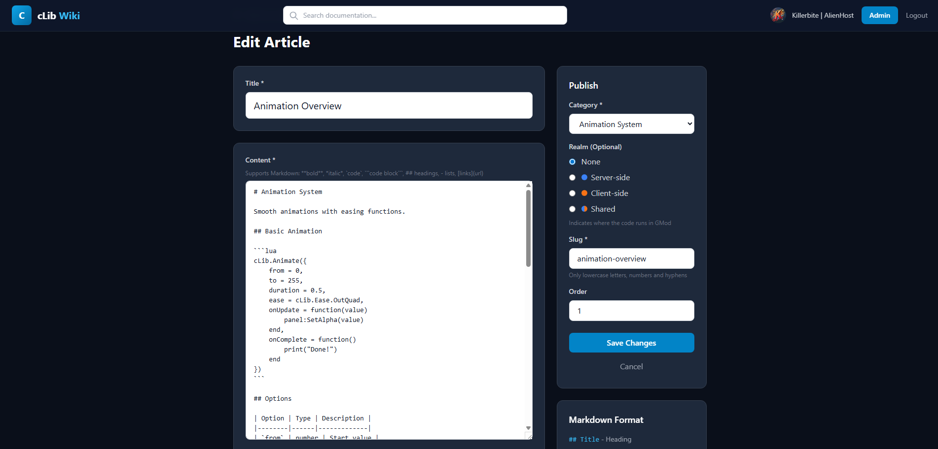Select the Client-side realm radio button
938x449 pixels.
(572, 193)
